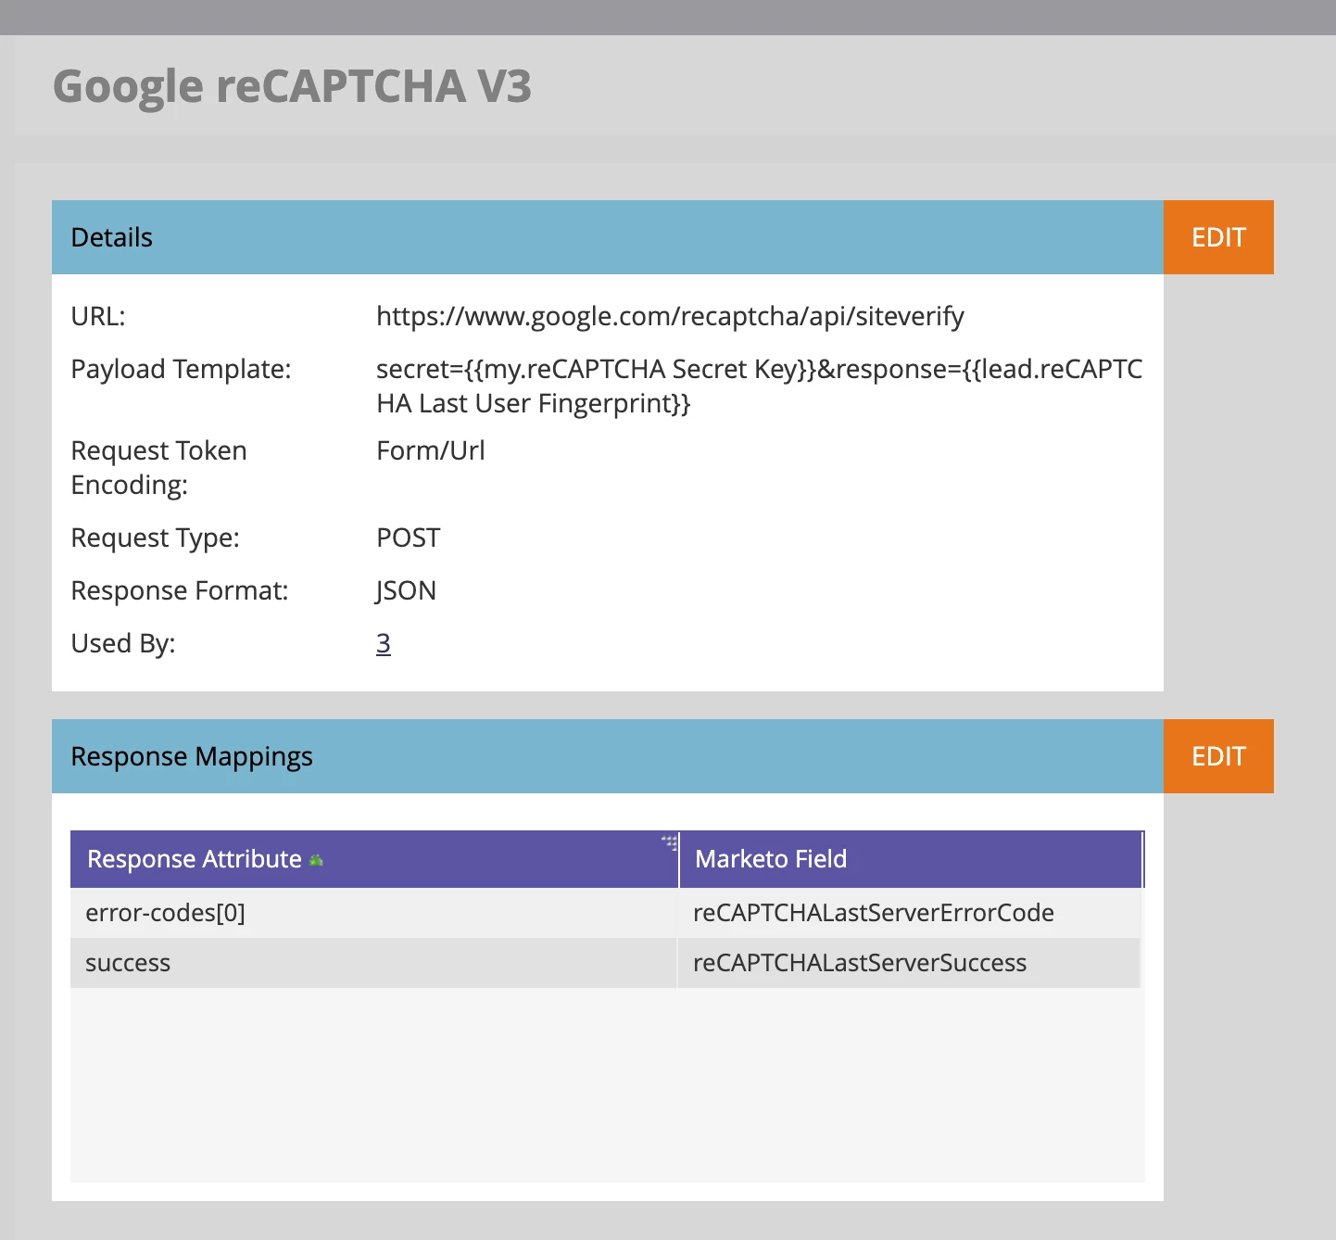Click the Request Type: label
The width and height of the screenshot is (1336, 1240).
coord(156,538)
